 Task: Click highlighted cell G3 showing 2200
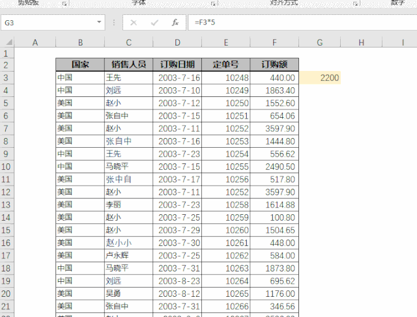click(x=320, y=77)
